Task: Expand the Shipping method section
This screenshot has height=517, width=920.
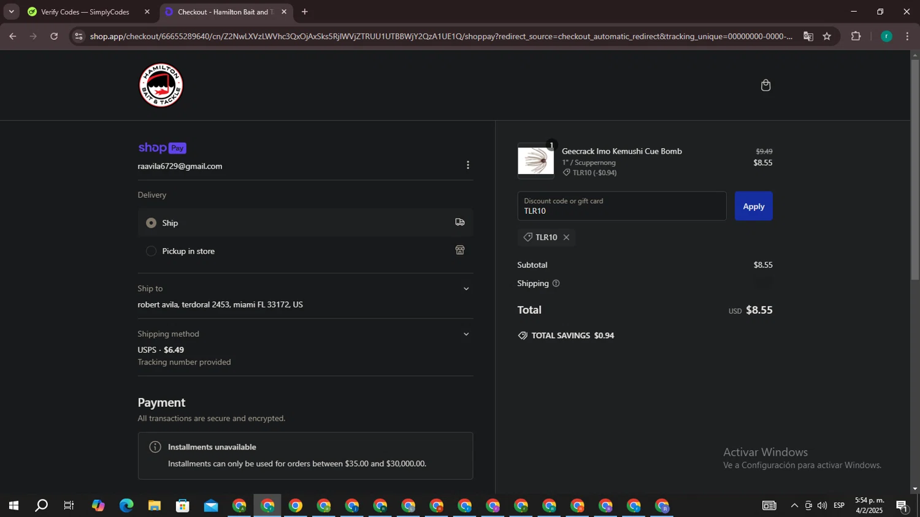Action: [x=466, y=334]
